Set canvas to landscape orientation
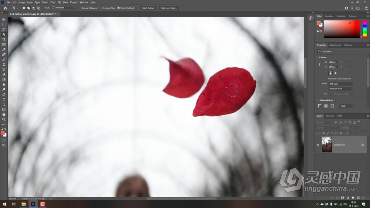The width and height of the screenshot is (370, 208). point(335,73)
